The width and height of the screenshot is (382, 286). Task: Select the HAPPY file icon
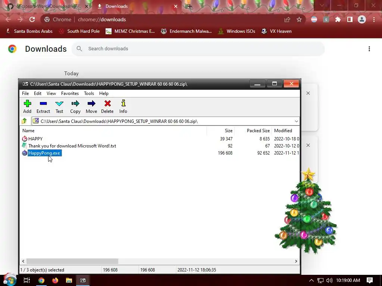(x=25, y=139)
